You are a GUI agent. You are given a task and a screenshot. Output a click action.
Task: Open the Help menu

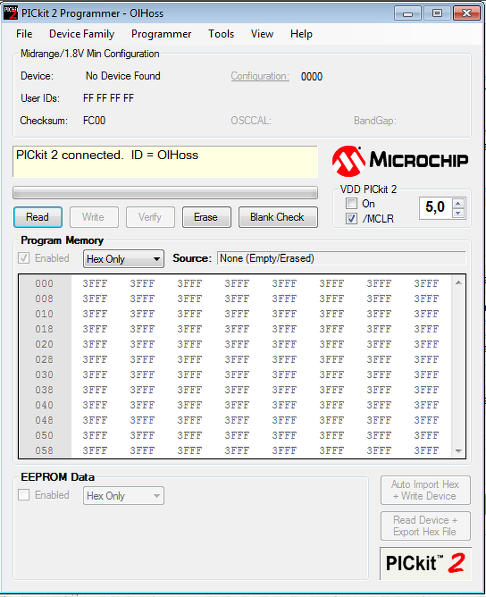(x=301, y=34)
